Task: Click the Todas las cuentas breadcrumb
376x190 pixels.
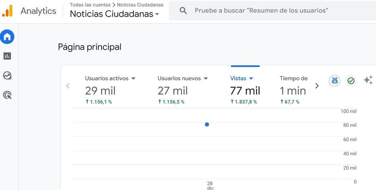Action: pyautogui.click(x=90, y=5)
